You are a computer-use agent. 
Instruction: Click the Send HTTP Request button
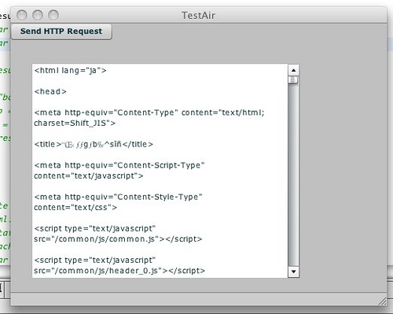[x=61, y=31]
